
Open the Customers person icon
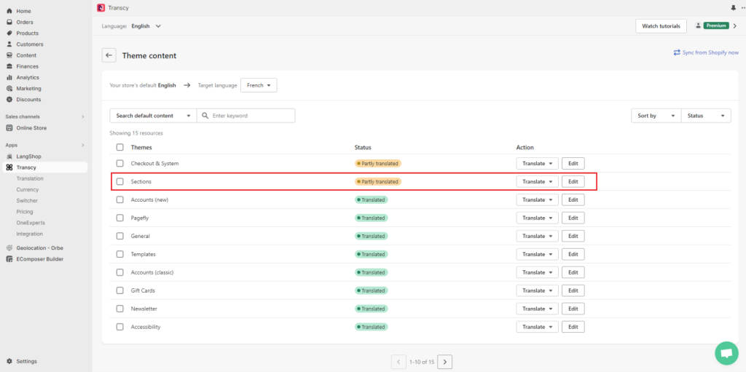(9, 44)
